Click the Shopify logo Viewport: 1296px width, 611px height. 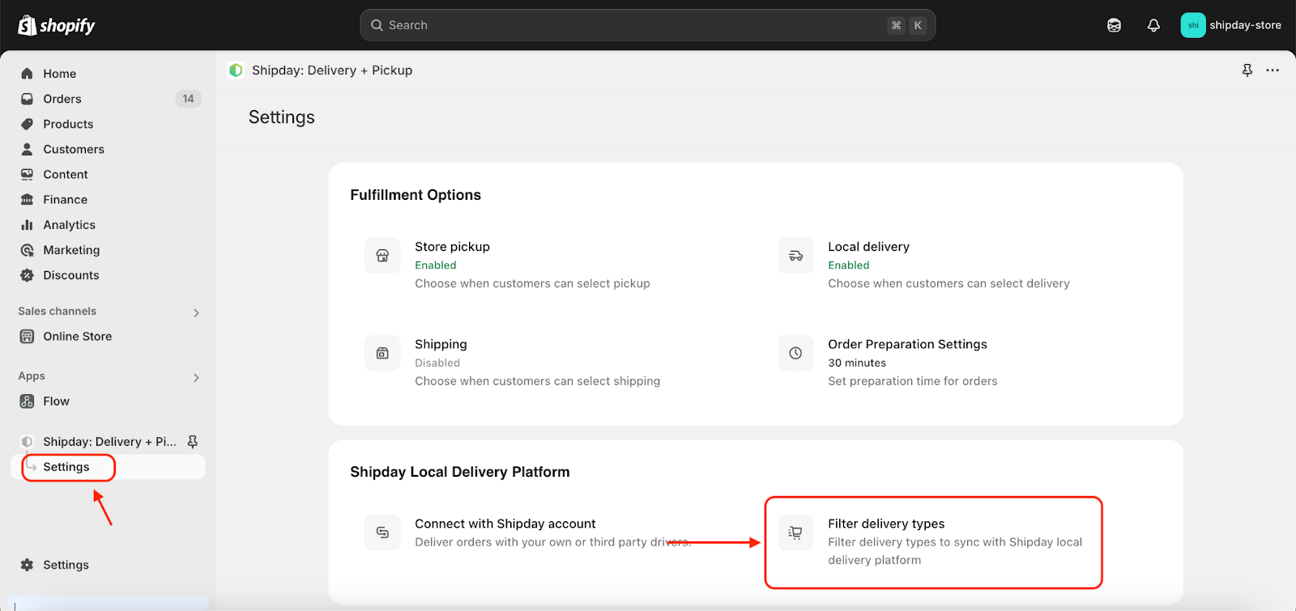[x=57, y=25]
